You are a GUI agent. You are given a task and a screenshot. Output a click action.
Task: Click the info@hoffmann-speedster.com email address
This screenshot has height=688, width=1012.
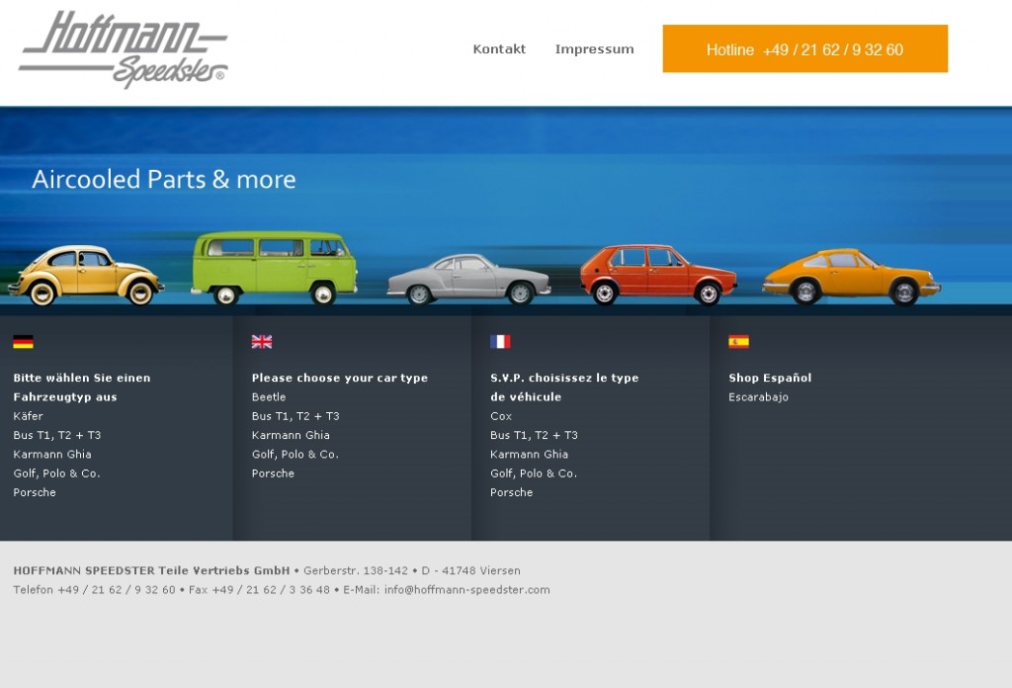click(466, 590)
